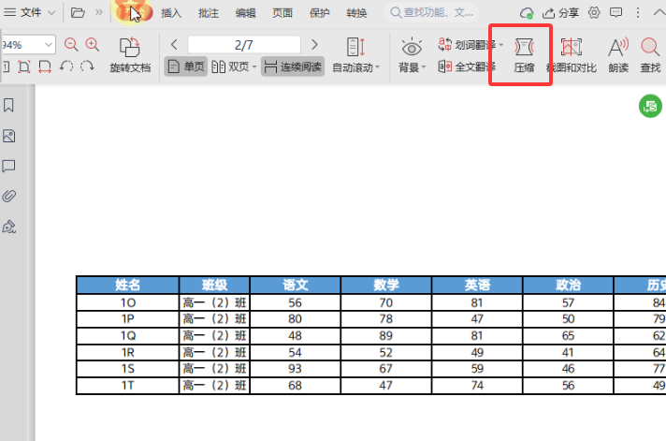Click the 班级 table header
The width and height of the screenshot is (666, 441).
214,285
